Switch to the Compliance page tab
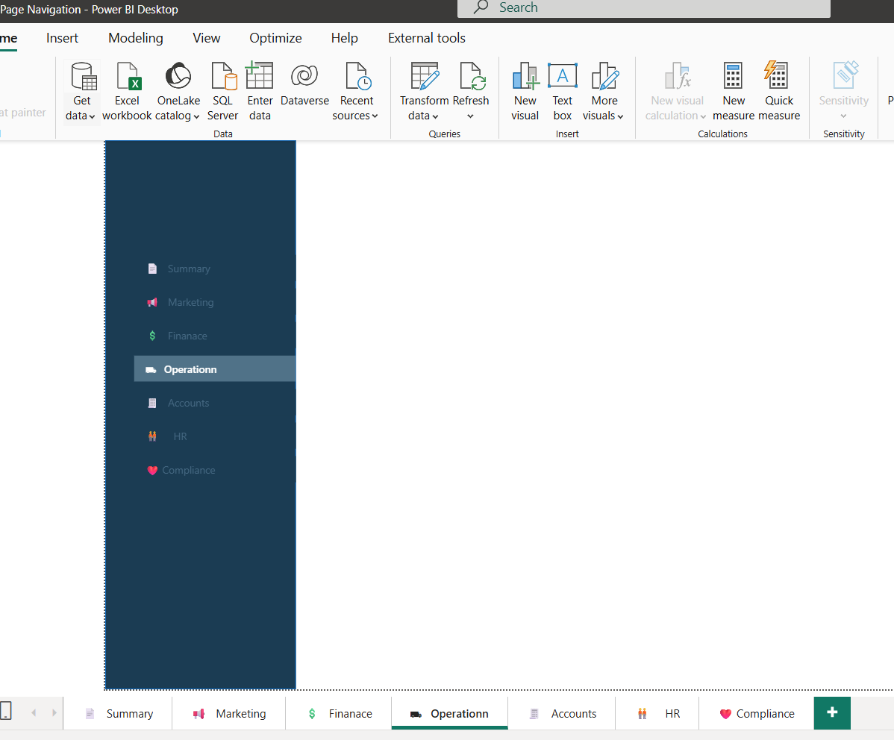The image size is (894, 740). click(x=756, y=714)
